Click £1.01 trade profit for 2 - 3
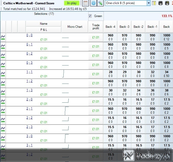The height and width of the screenshot is (162, 173). (x=96, y=129)
